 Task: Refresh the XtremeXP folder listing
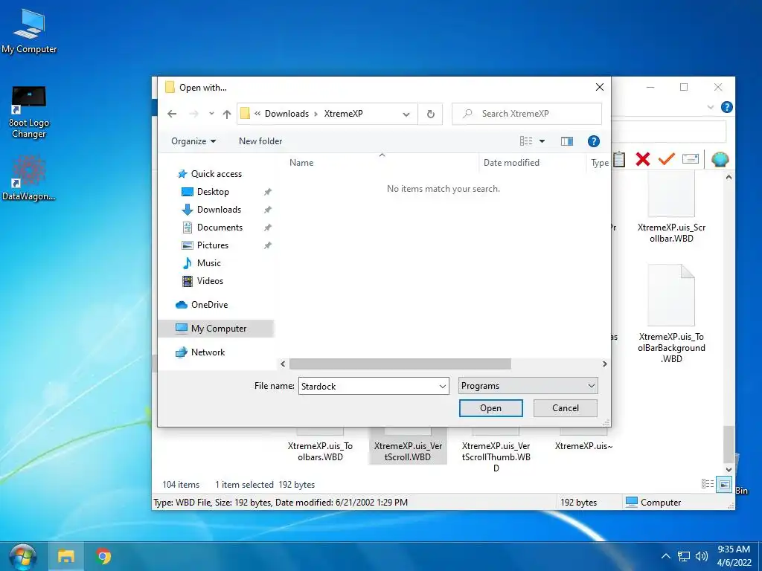click(431, 114)
